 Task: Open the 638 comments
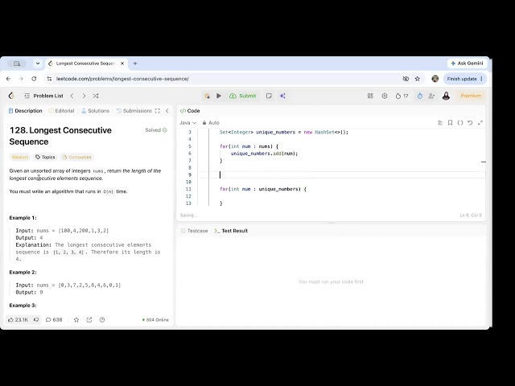[54, 320]
